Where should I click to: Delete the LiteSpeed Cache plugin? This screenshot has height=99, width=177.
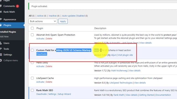pos(49,82)
